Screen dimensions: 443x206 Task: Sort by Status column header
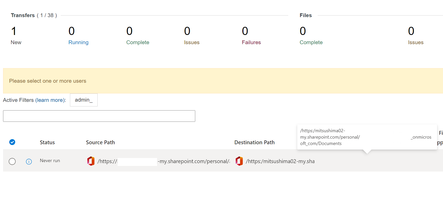pyautogui.click(x=47, y=142)
